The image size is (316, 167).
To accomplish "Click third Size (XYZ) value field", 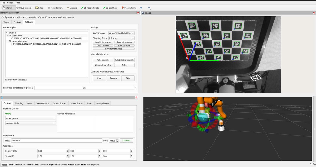I will pos(117,156).
